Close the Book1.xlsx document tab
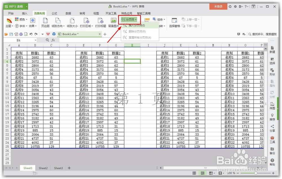 [100, 34]
